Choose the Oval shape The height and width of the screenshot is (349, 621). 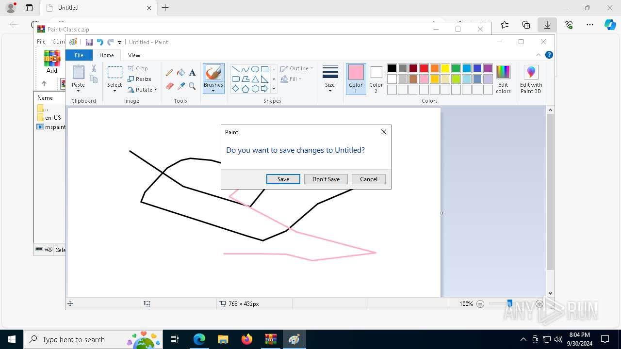[255, 69]
